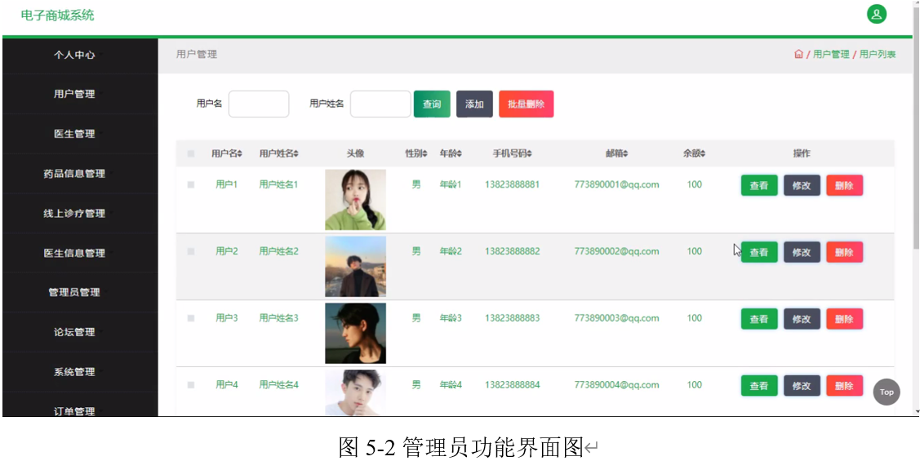Focus the 用户姓名 search input
The height and width of the screenshot is (461, 920).
tap(380, 104)
